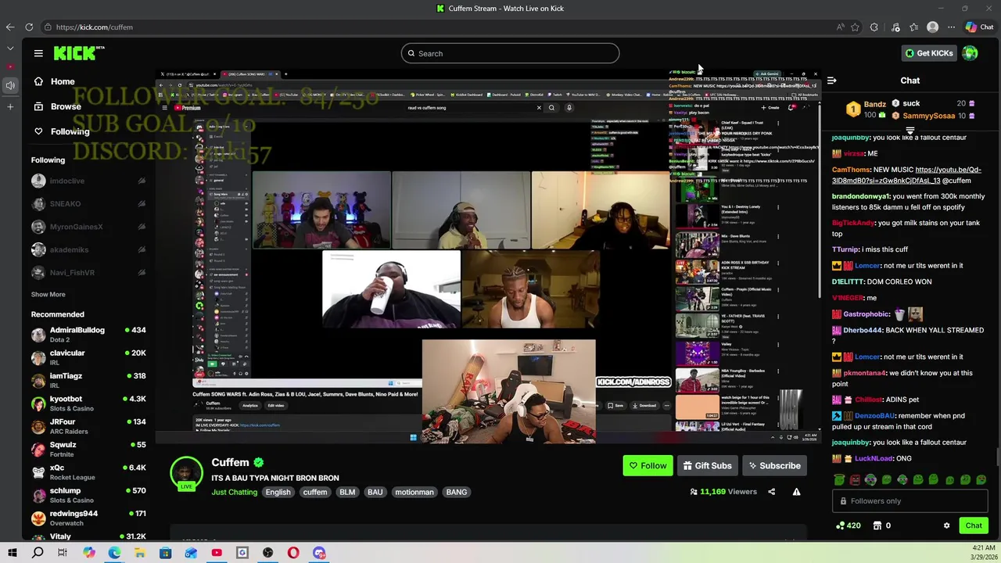The height and width of the screenshot is (563, 1001).
Task: Follow the Cuffem channel
Action: click(648, 466)
